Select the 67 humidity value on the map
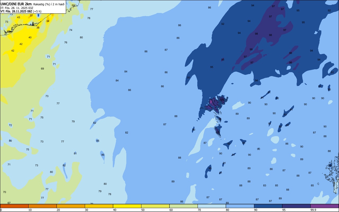339x212 pixels. coord(9,203)
